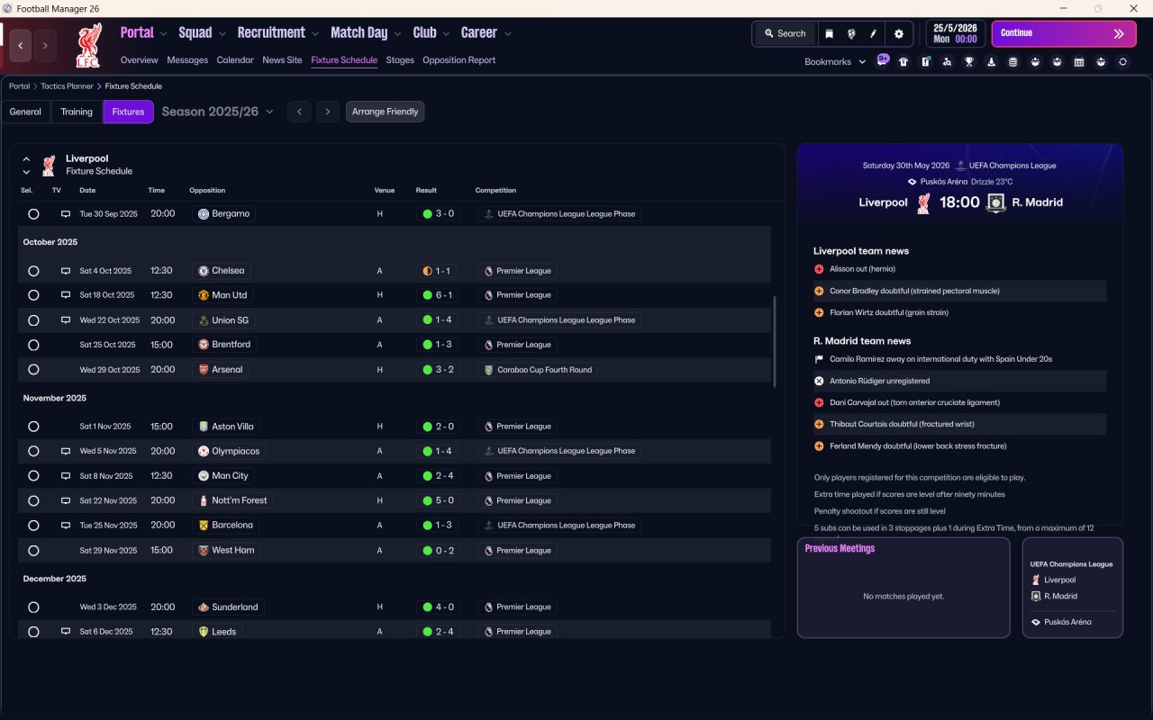
Task: Open the bookmark icon in top toolbar
Action: point(830,34)
